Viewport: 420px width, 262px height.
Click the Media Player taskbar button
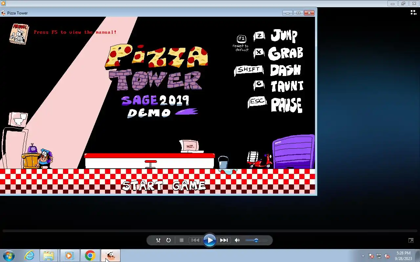tap(69, 255)
